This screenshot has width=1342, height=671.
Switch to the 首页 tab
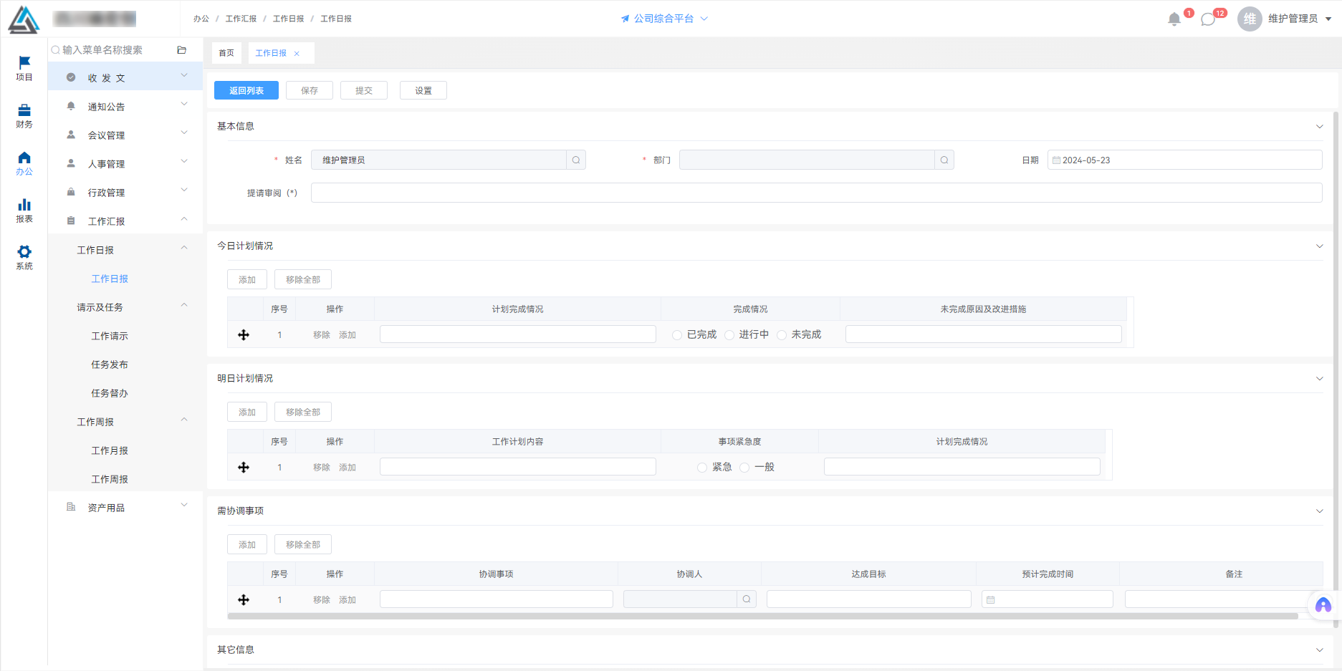226,53
